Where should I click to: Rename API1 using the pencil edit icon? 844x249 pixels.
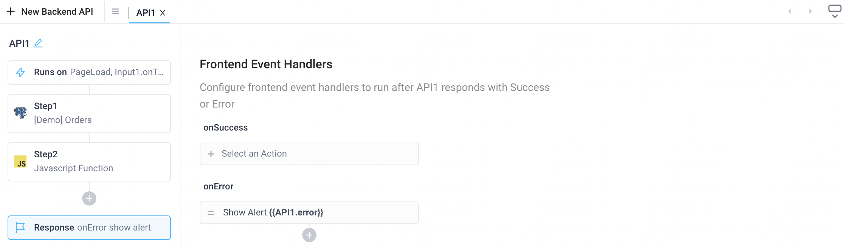(37, 43)
